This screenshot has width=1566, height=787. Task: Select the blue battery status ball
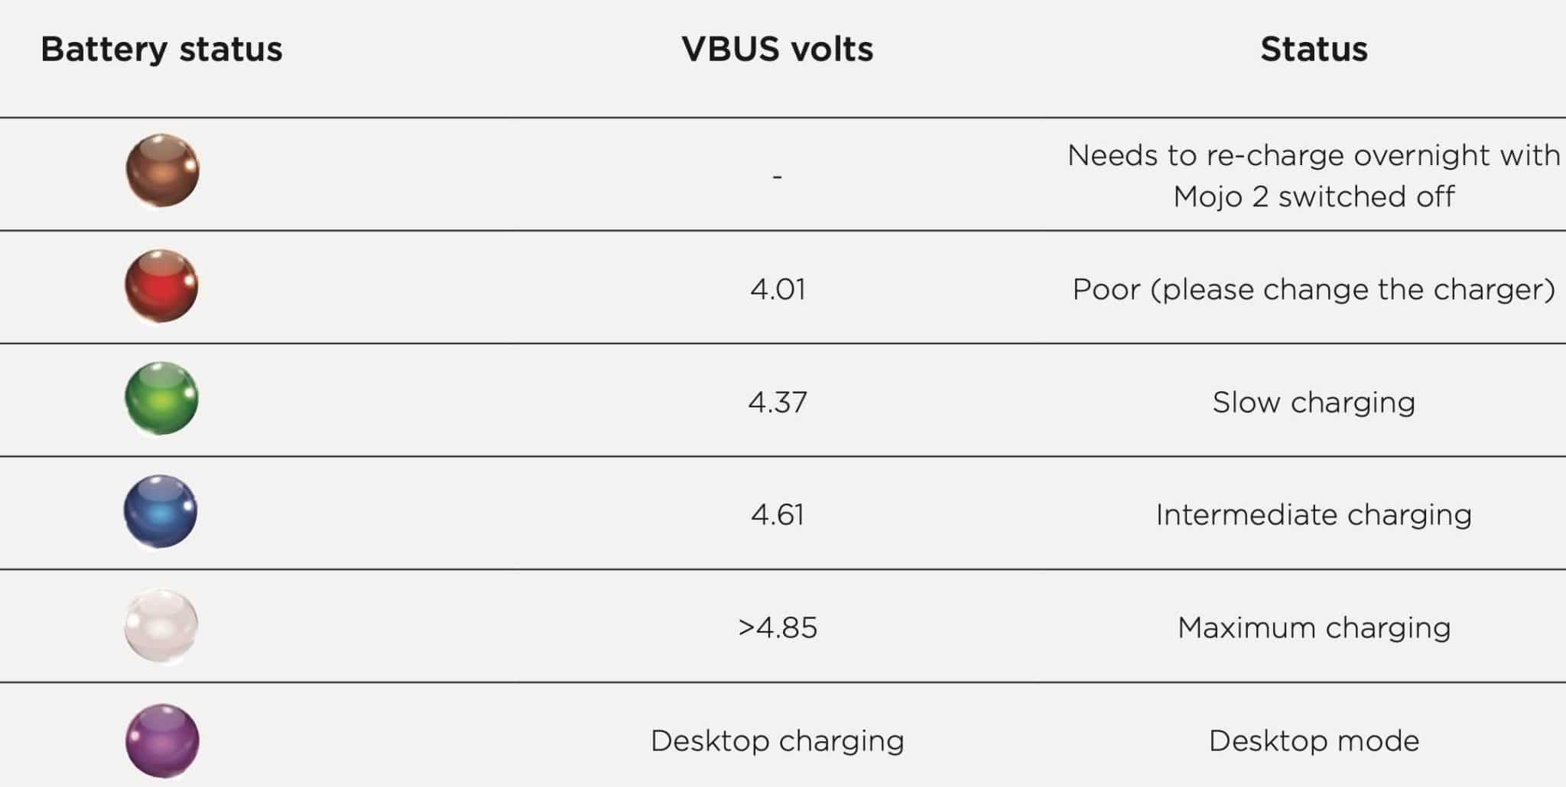(x=161, y=511)
